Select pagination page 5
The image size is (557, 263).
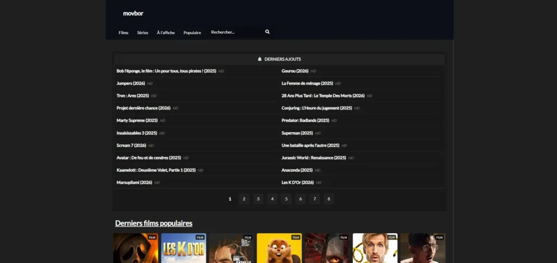[287, 199]
